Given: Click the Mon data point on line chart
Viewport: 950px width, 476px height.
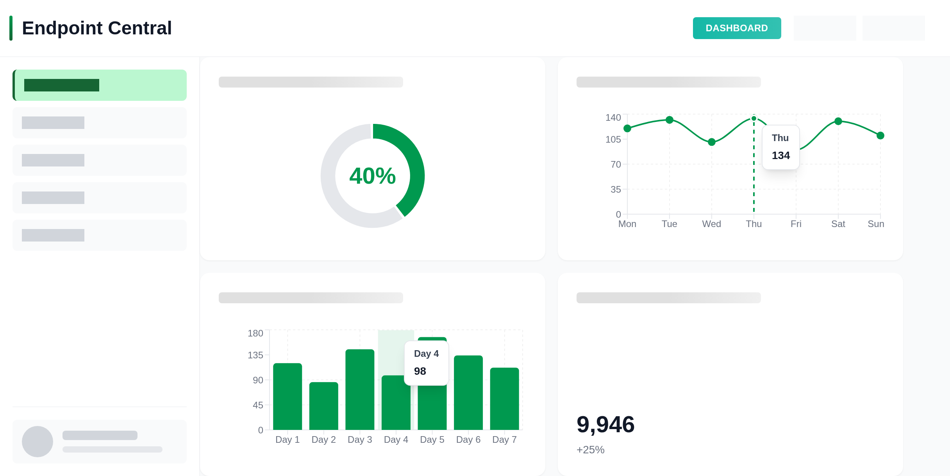Looking at the screenshot, I should (x=627, y=129).
